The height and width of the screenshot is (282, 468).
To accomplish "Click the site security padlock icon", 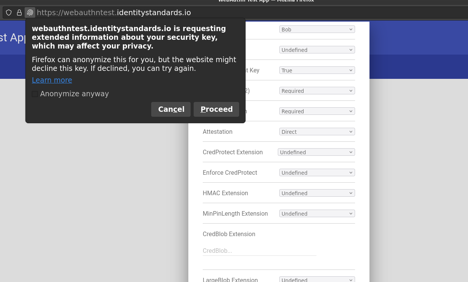I will (19, 13).
